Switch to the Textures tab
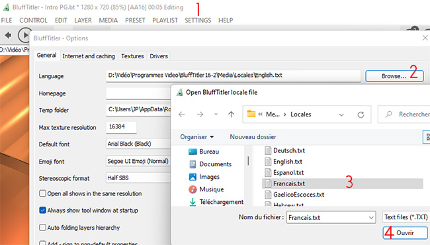This screenshot has height=245, width=430. (132, 56)
